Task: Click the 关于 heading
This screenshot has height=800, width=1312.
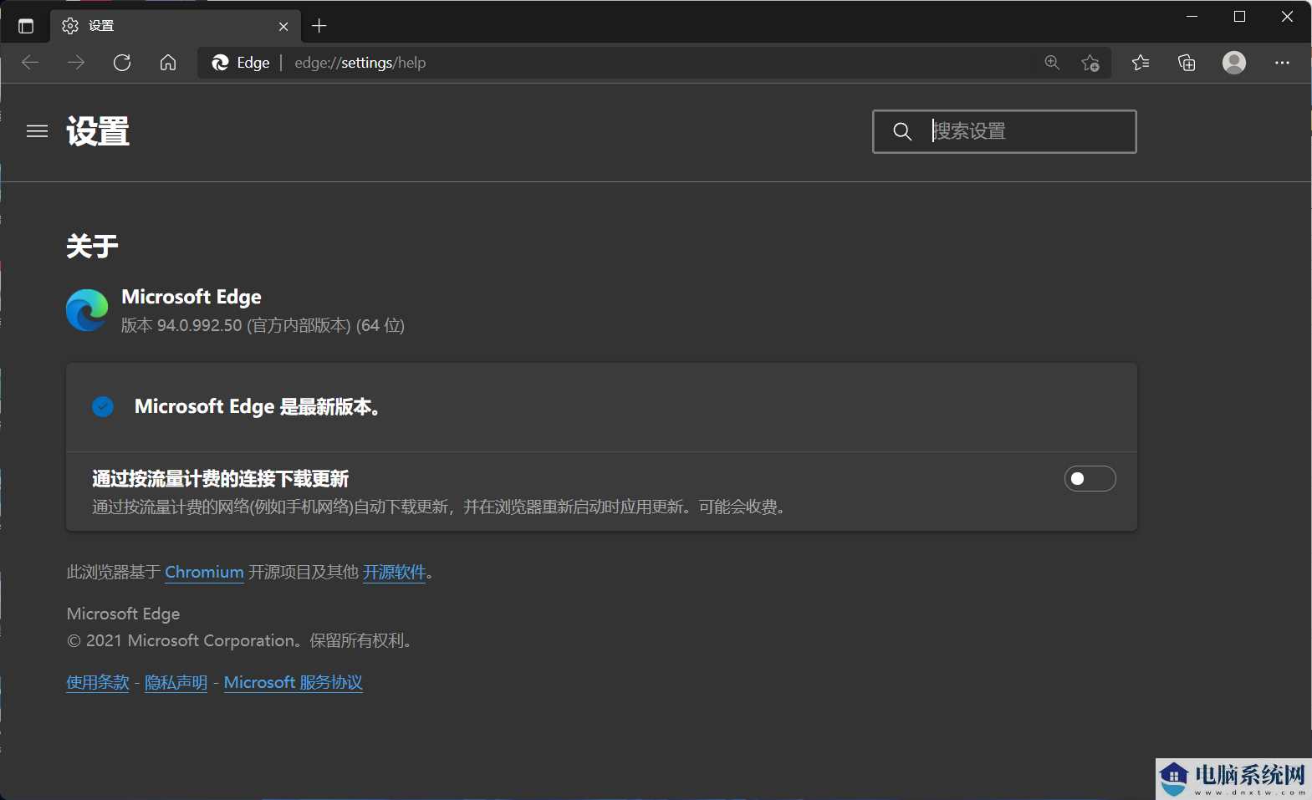Action: pos(92,246)
